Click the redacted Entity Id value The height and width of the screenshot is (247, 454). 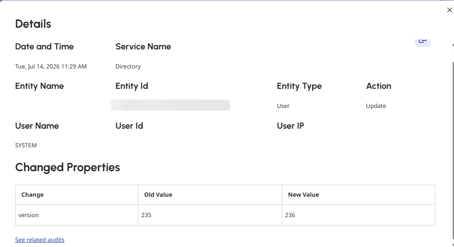(x=170, y=105)
